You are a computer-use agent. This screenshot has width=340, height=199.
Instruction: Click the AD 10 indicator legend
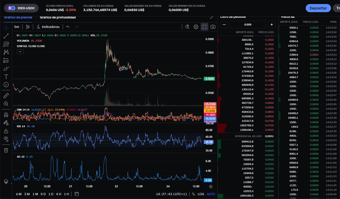coord(20,157)
